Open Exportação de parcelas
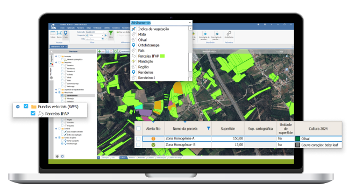 pos(216,36)
